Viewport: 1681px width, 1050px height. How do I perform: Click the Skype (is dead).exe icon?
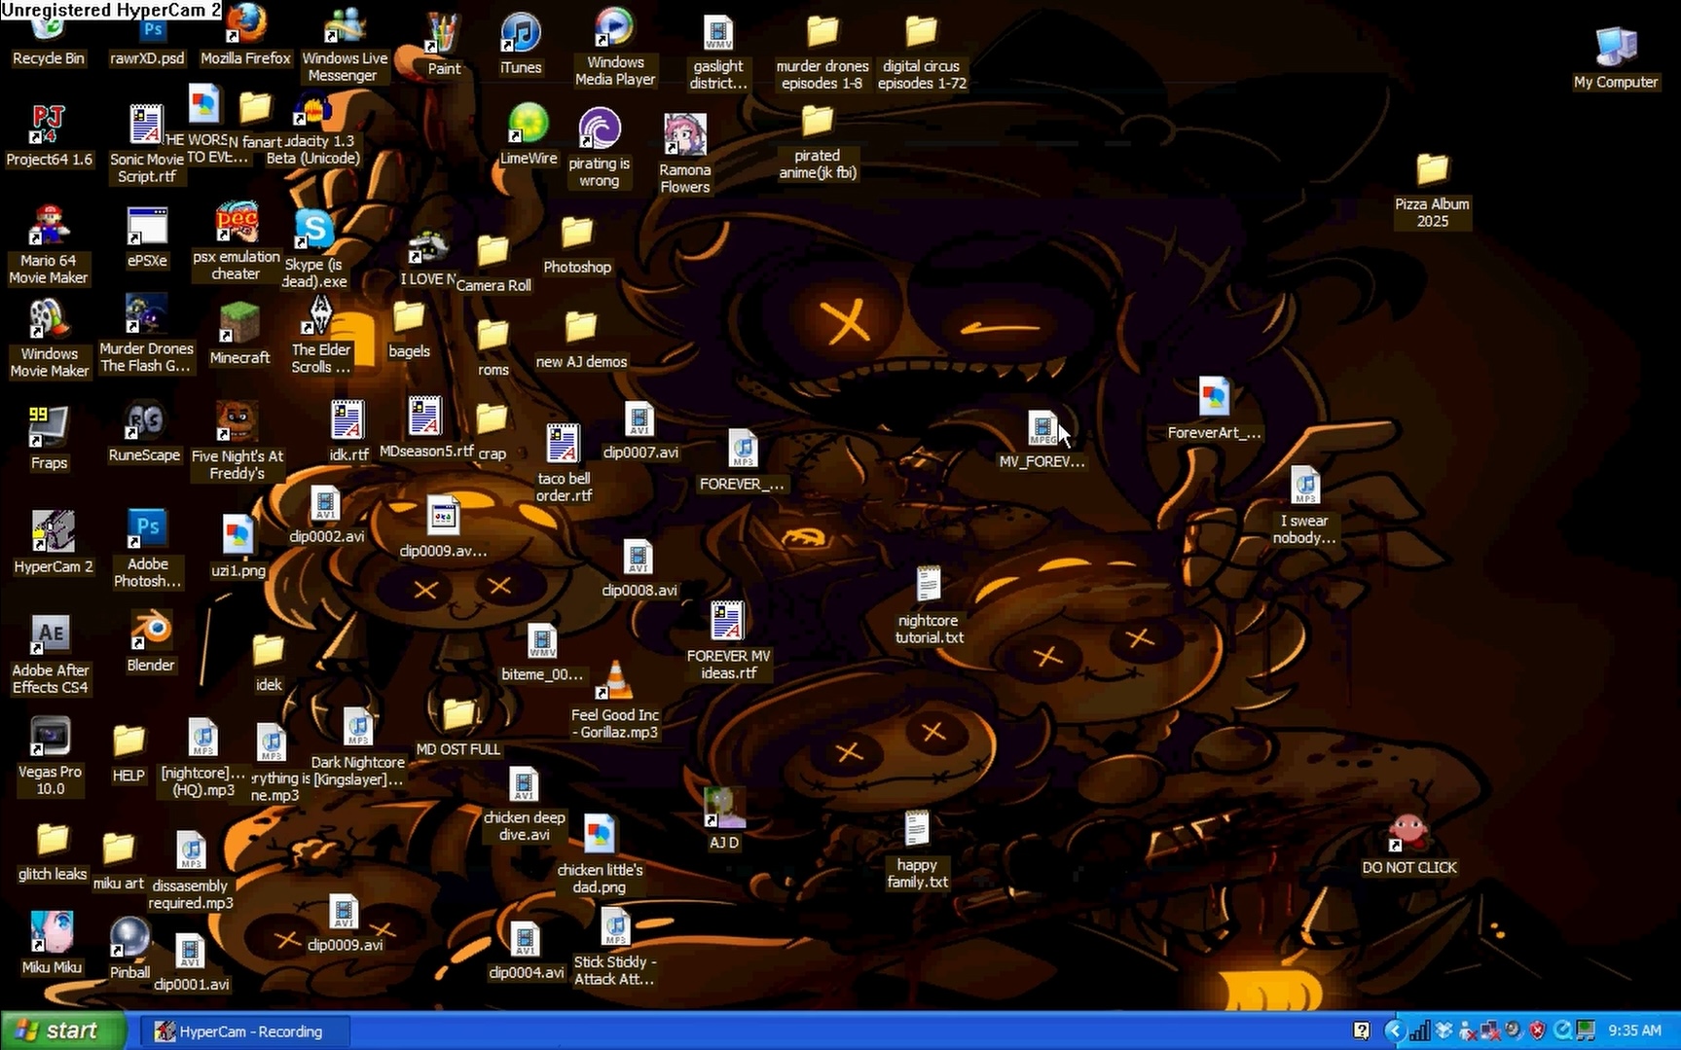(313, 234)
